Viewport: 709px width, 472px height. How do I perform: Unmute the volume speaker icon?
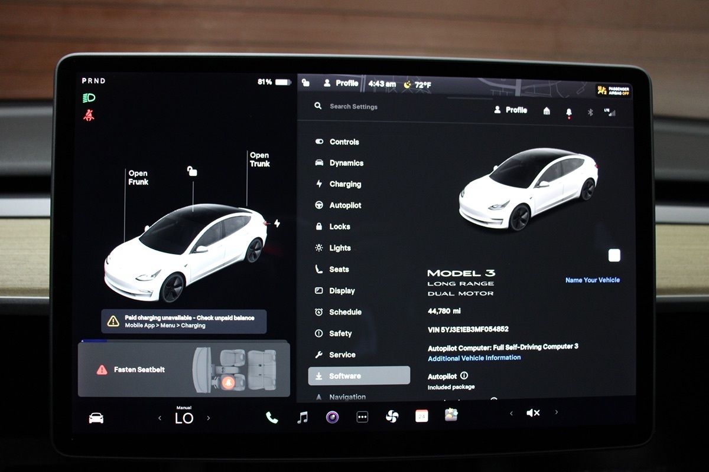tap(533, 413)
